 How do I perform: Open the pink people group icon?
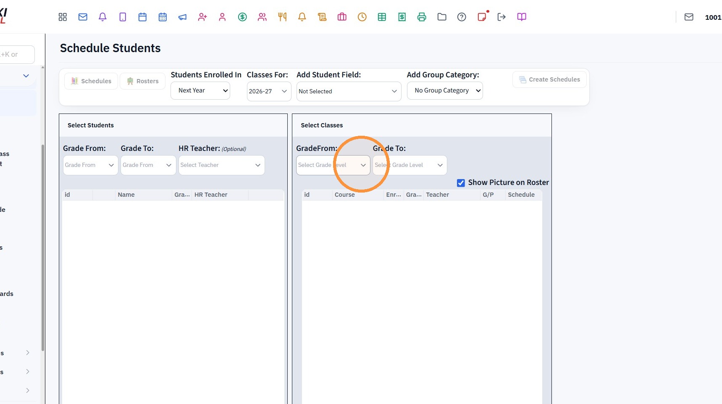click(x=262, y=17)
